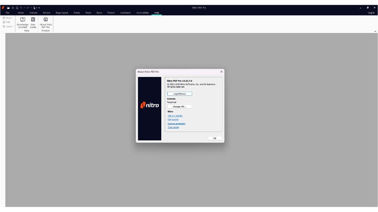The image size is (378, 212).
Task: Switch to the Forms tab
Action: pos(77,13)
